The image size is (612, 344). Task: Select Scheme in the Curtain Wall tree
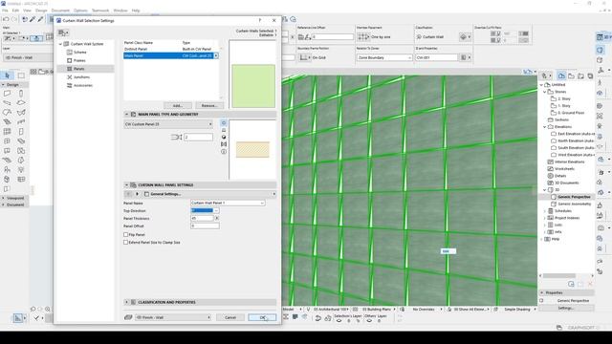tap(80, 52)
